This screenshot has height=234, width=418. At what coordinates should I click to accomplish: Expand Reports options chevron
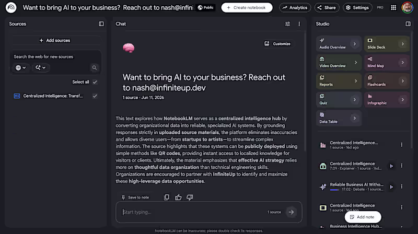click(356, 81)
